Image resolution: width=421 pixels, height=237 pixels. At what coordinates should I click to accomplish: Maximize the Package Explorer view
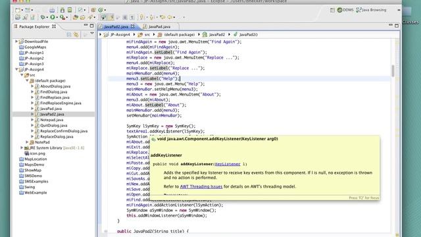point(92,26)
